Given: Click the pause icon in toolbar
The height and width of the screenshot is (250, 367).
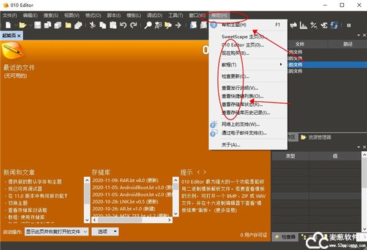Looking at the screenshot, I should coord(349,25).
